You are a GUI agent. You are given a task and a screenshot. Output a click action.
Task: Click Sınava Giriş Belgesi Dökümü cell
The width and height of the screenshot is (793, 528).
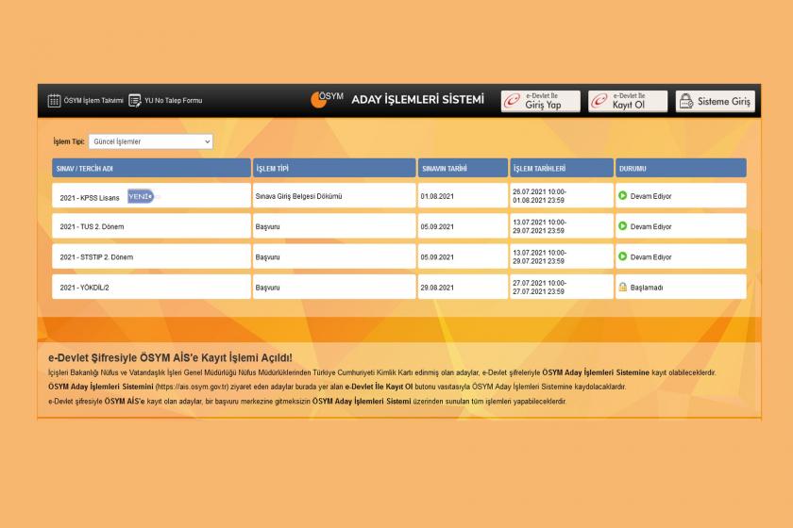334,195
